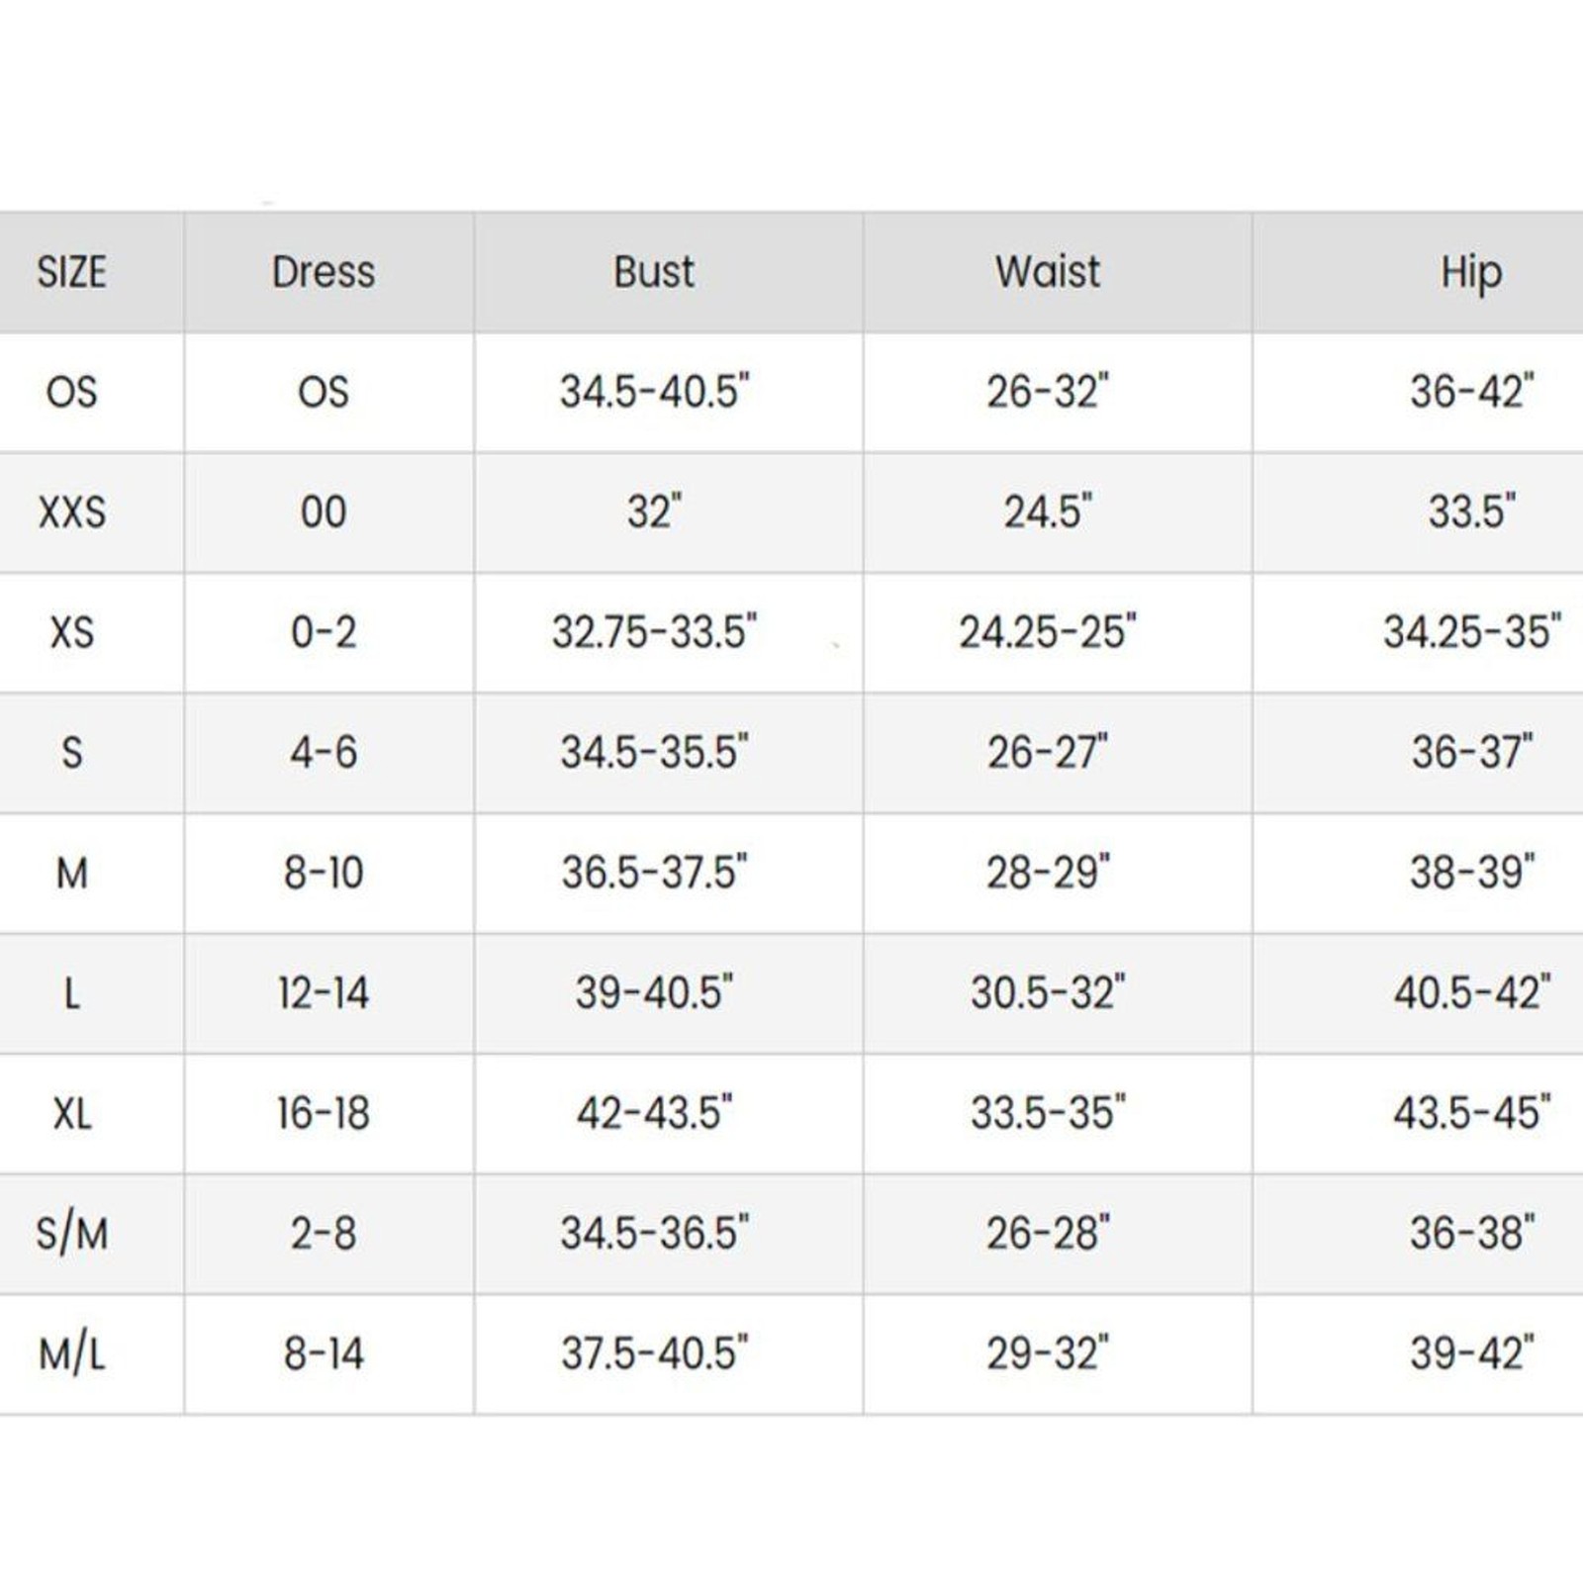The height and width of the screenshot is (1583, 1583).
Task: Select the Bust column header
Action: tap(654, 272)
